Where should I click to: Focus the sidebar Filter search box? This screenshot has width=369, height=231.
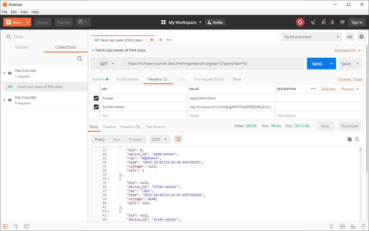click(44, 37)
